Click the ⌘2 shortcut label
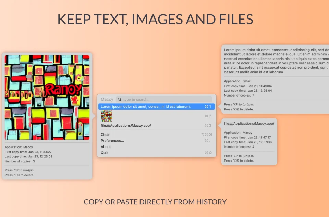 208,116
